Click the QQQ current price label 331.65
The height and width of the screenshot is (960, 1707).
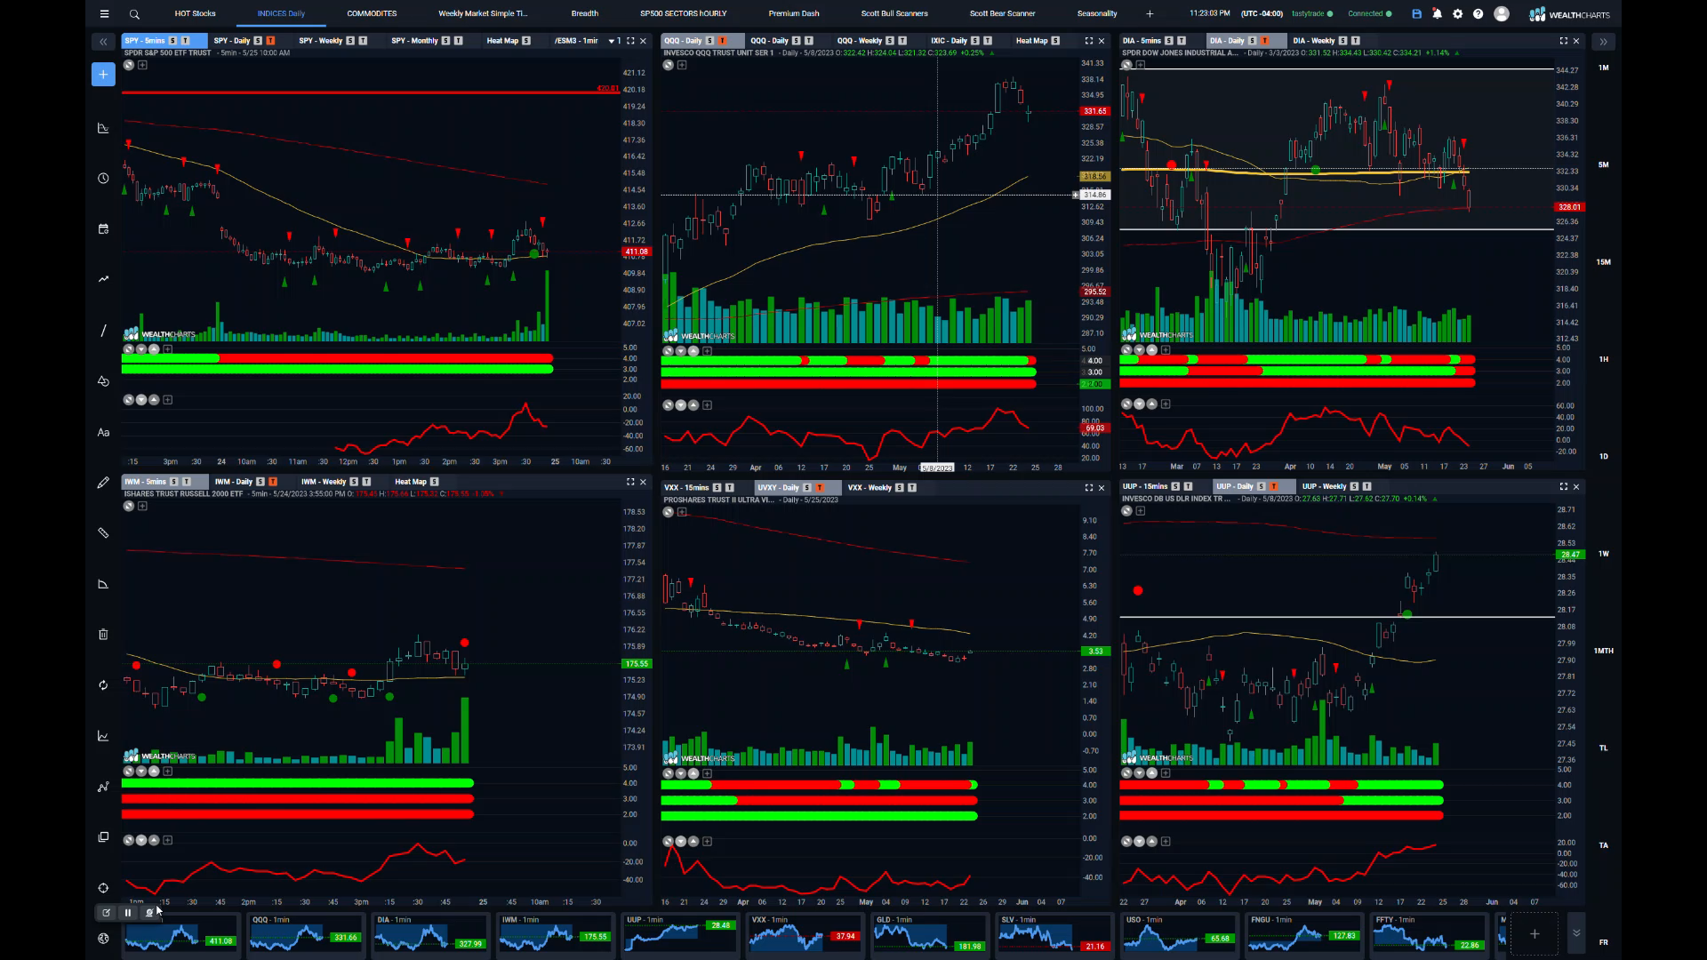(1094, 111)
